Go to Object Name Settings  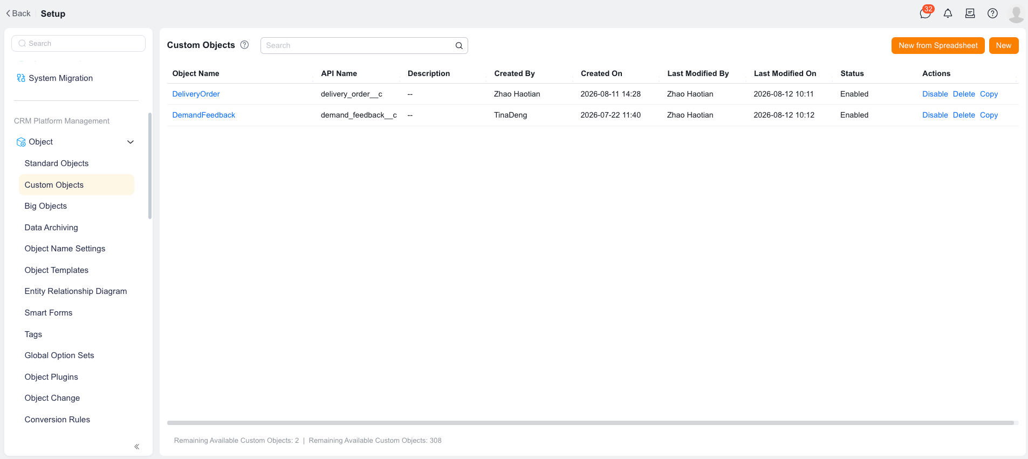(x=65, y=249)
